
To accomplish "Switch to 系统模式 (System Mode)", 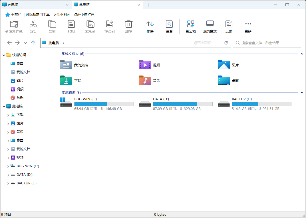I will click(210, 26).
